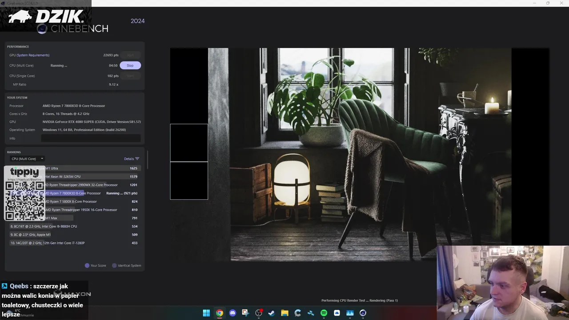Switch to Cinebench taskbar icon
The height and width of the screenshot is (320, 569).
[x=363, y=313]
